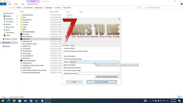Click 7 Days To Die launcher taskbar icon
The width and height of the screenshot is (183, 103).
point(48,101)
